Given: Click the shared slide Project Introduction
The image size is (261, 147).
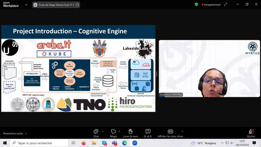Looking at the screenshot, I should (x=78, y=68).
